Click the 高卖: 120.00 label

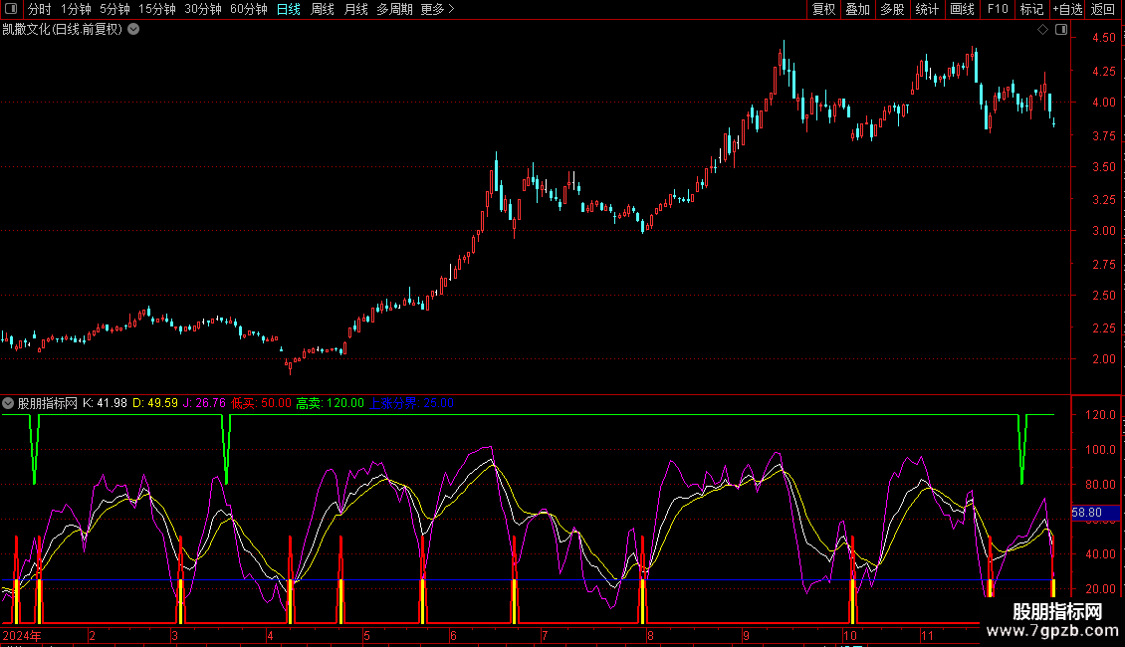(331, 403)
